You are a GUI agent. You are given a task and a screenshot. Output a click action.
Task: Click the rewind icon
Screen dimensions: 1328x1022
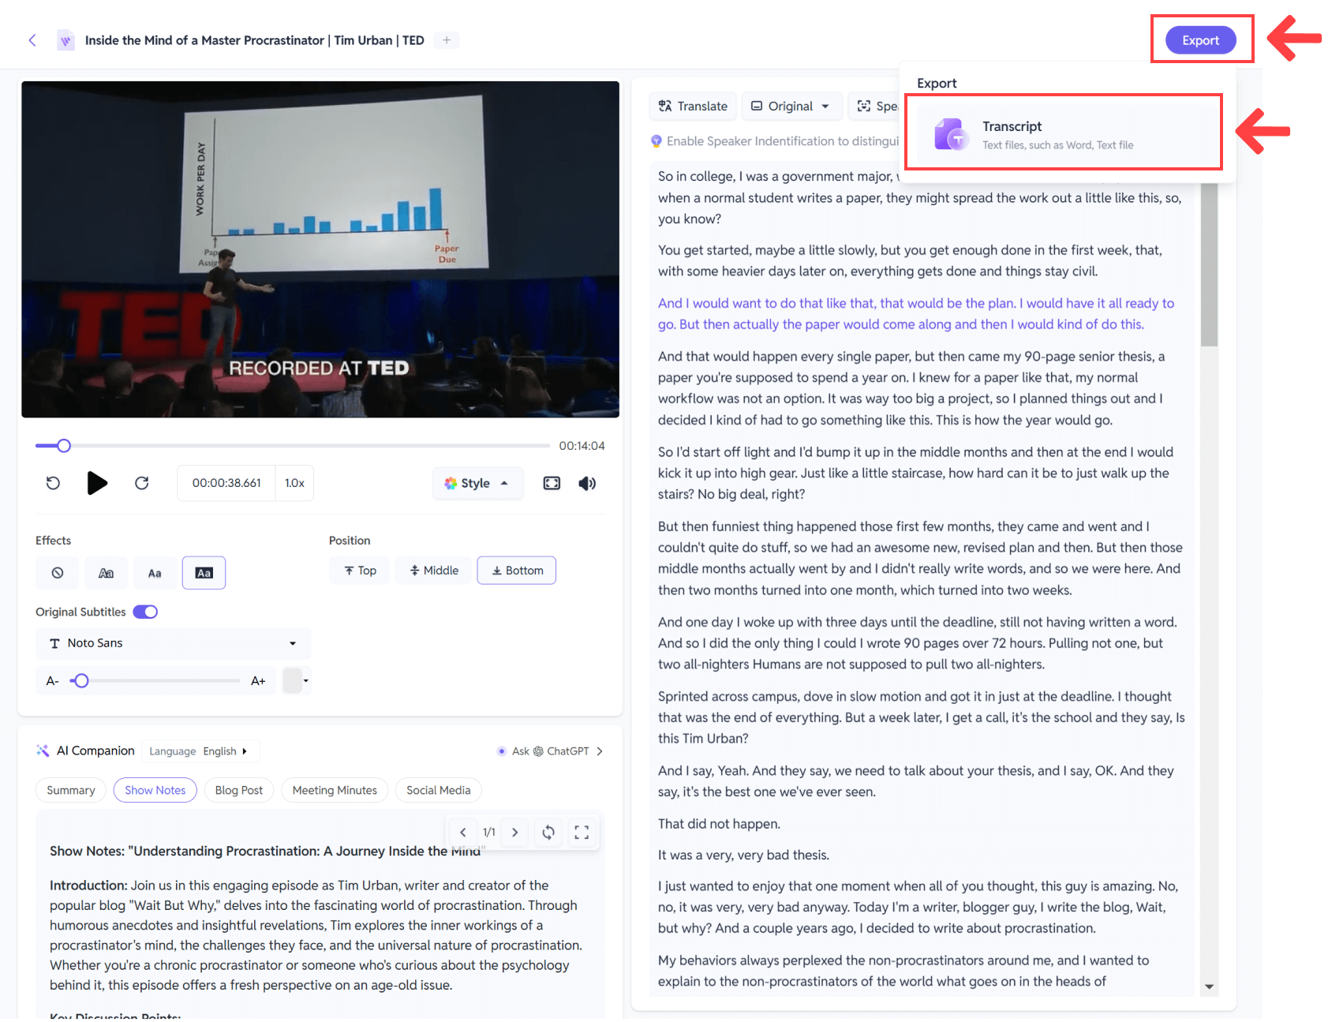coord(53,483)
